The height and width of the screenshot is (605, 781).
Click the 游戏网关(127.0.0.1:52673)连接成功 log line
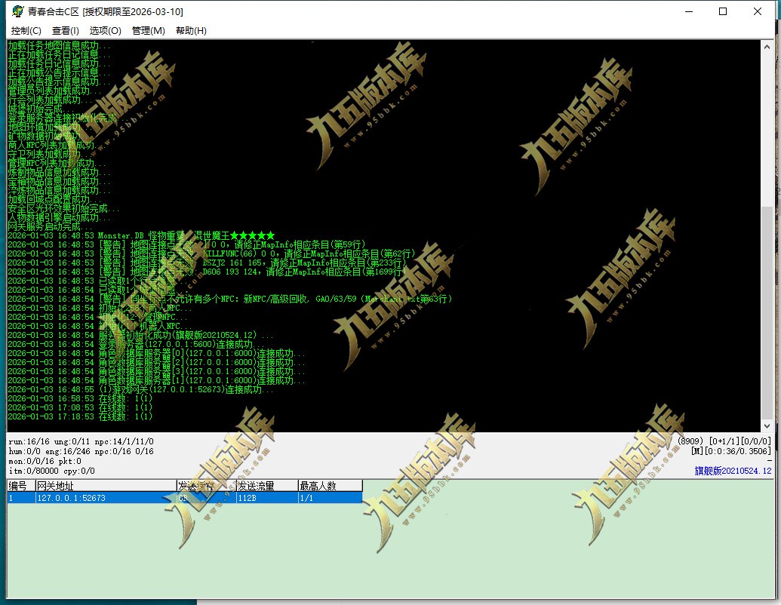[140, 389]
